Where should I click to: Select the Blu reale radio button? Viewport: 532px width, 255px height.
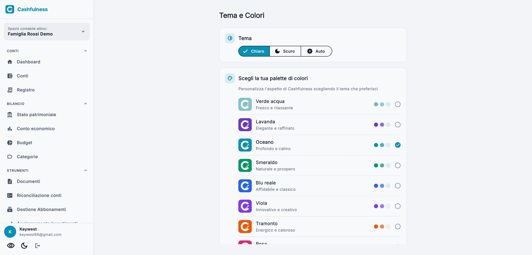coord(398,186)
